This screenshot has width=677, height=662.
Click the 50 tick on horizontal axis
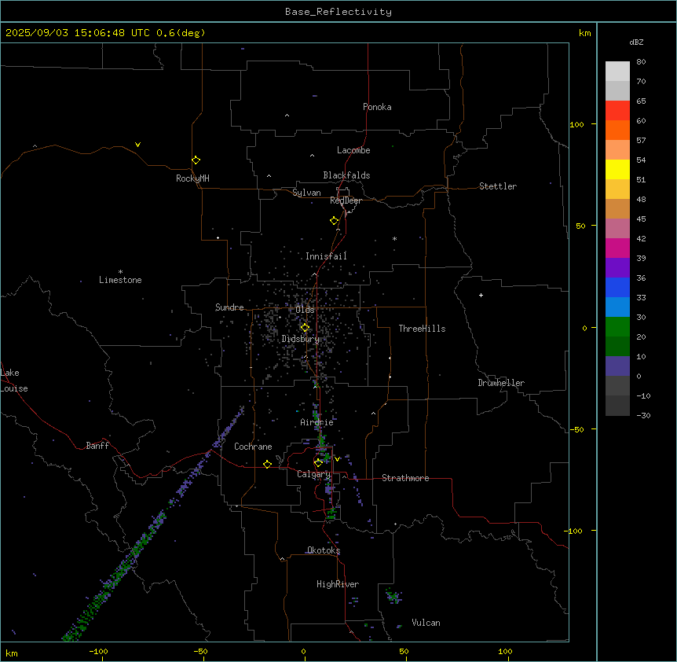point(404,651)
